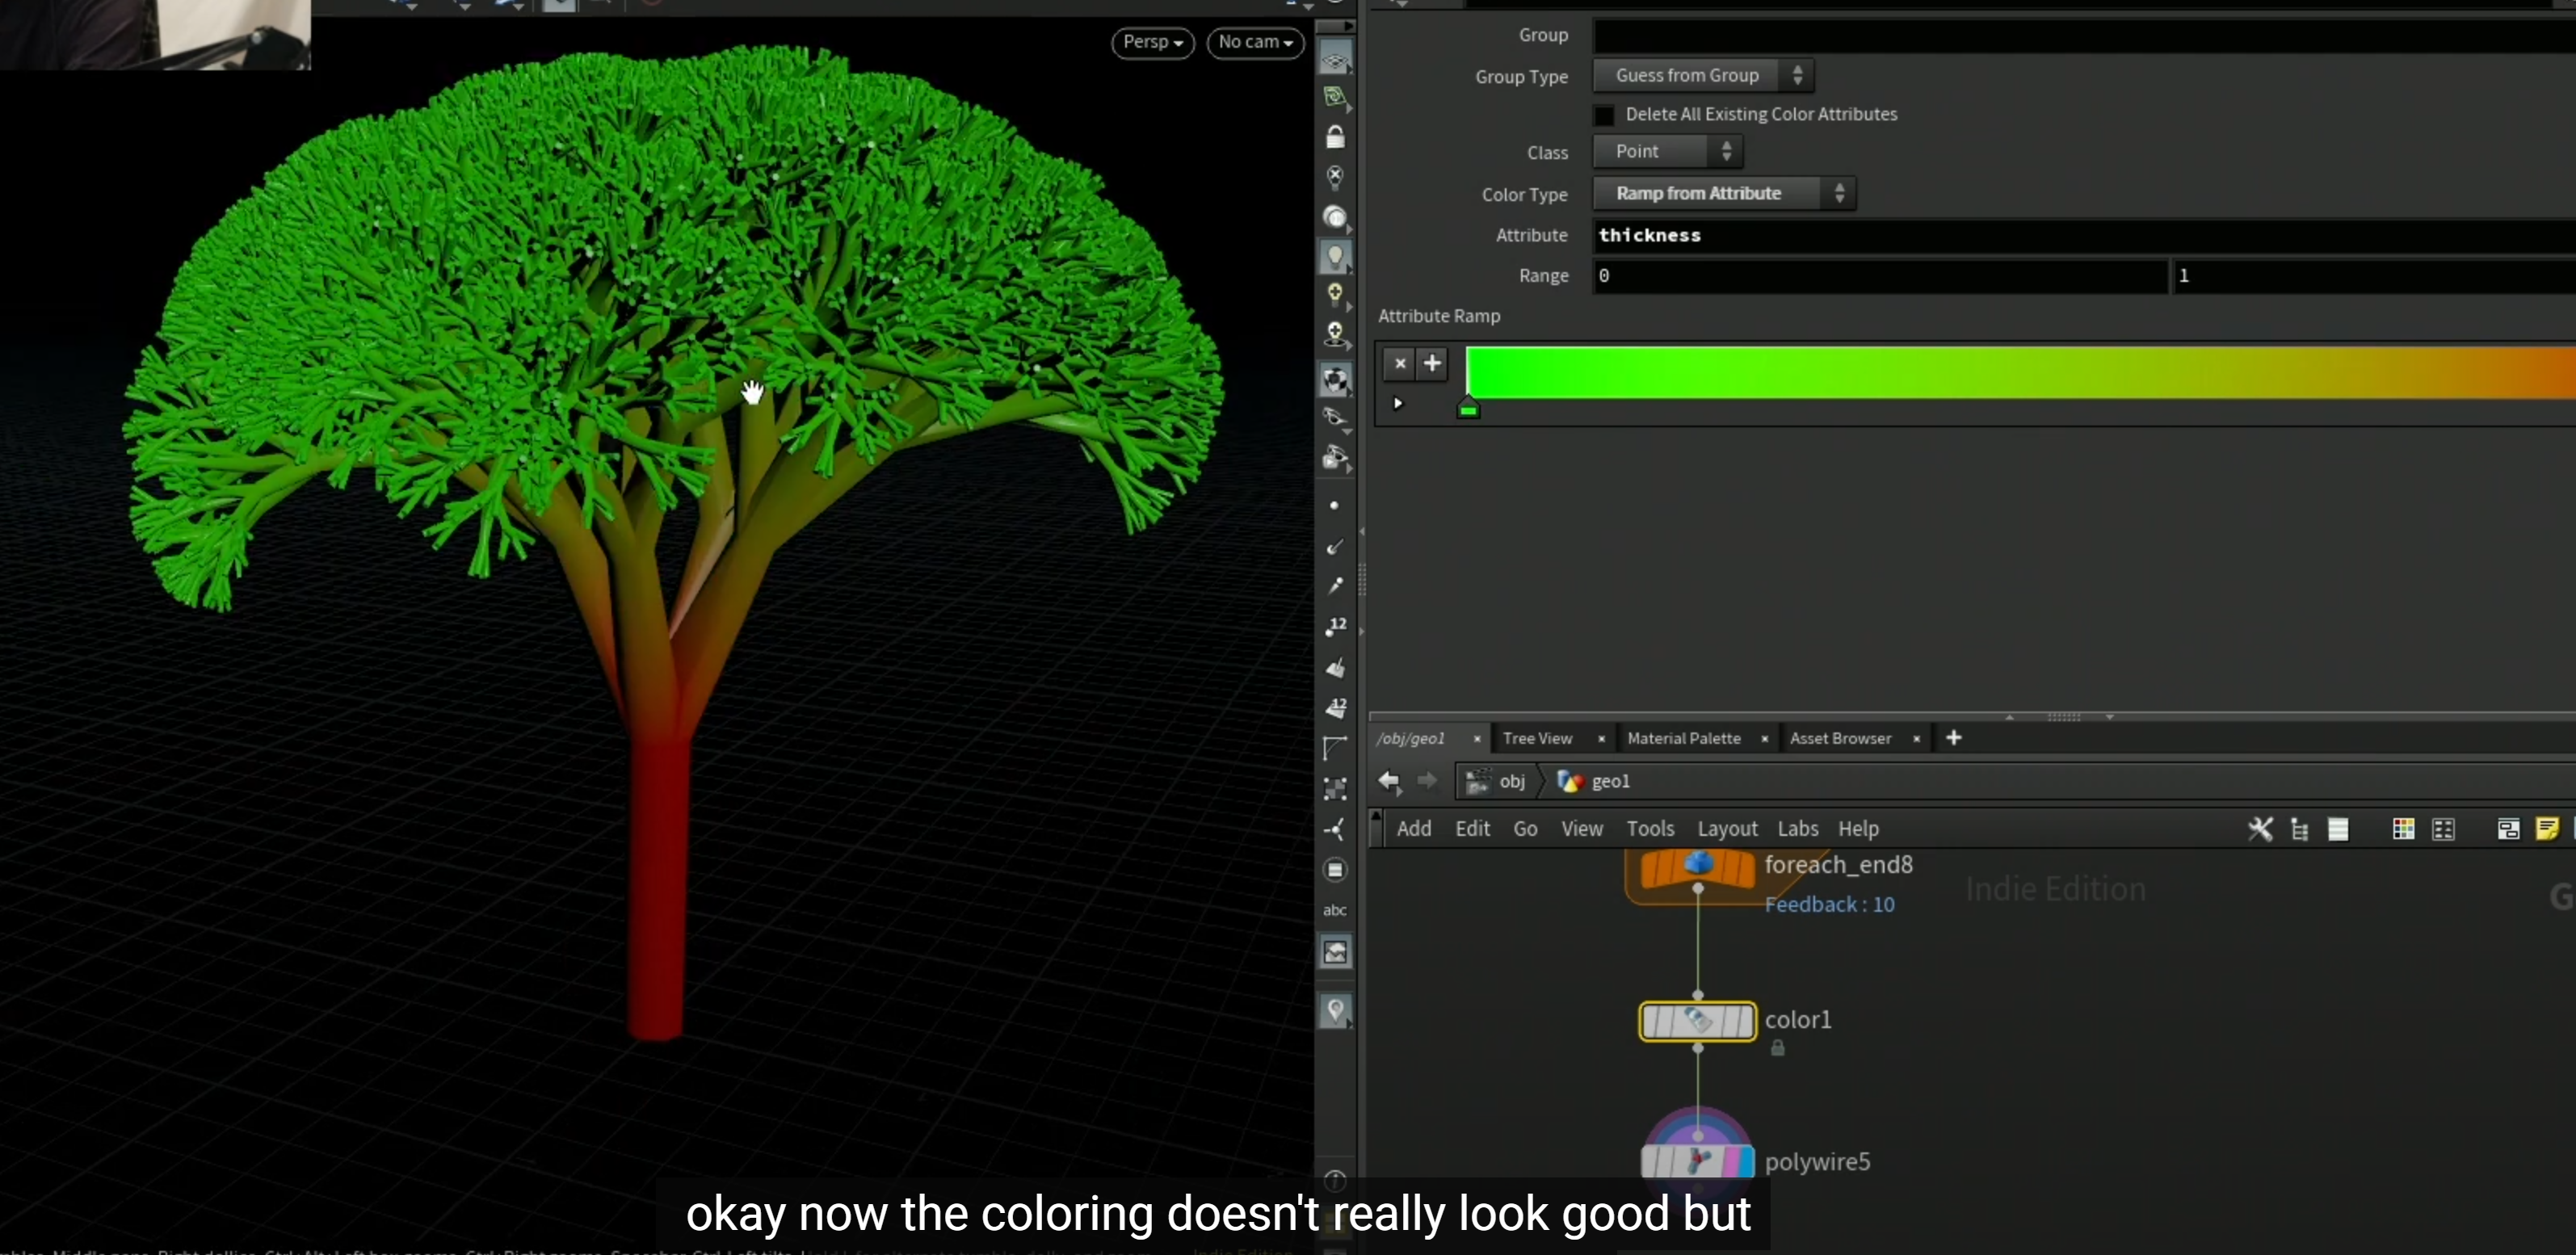Image resolution: width=2576 pixels, height=1255 pixels.
Task: Open the Persp viewport dropdown
Action: point(1152,42)
